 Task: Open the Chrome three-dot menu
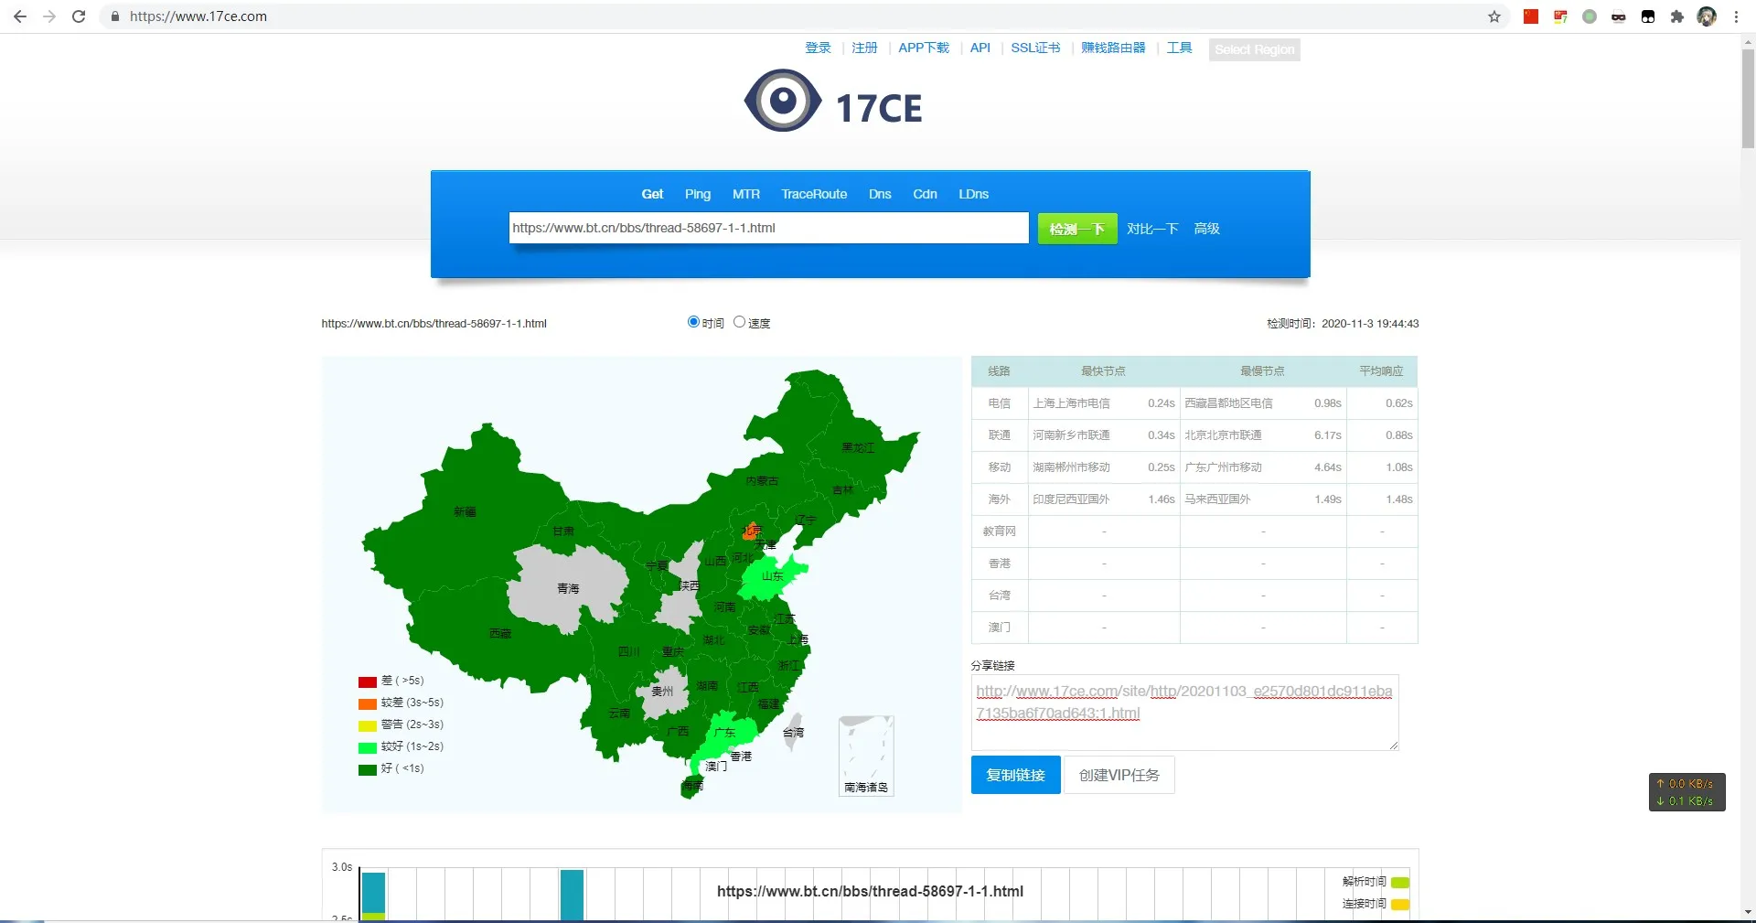[1736, 16]
